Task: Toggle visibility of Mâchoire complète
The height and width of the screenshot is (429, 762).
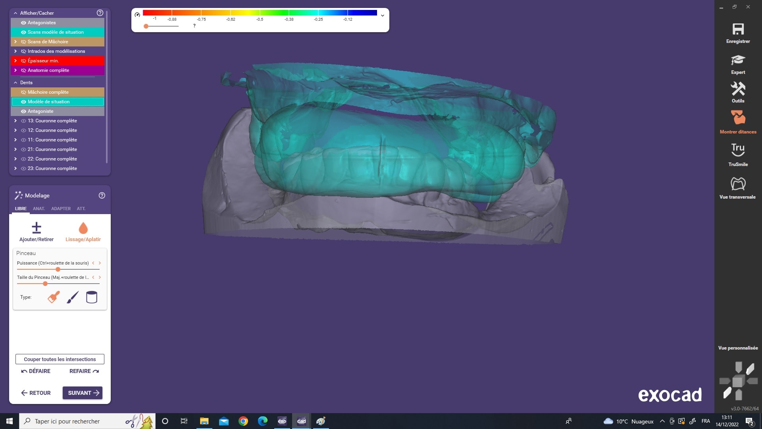Action: (23, 92)
